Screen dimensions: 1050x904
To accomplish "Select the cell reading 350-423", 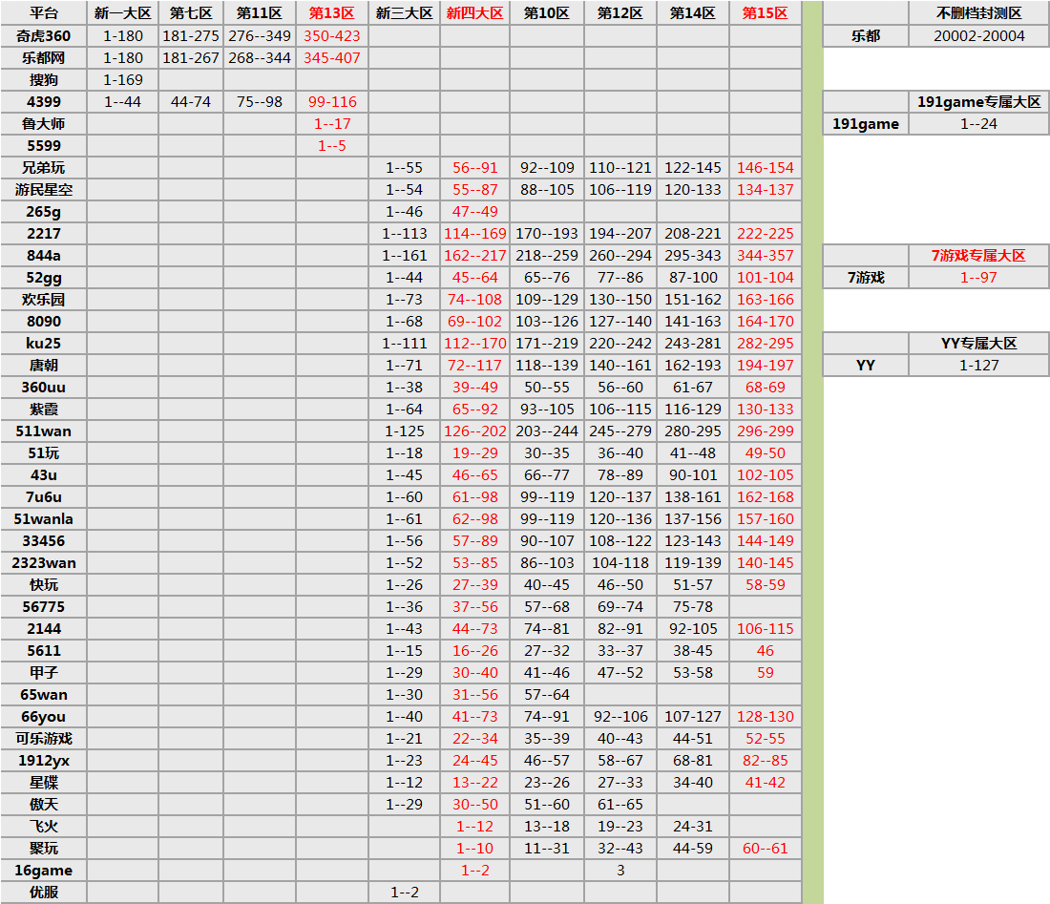I will tap(331, 36).
